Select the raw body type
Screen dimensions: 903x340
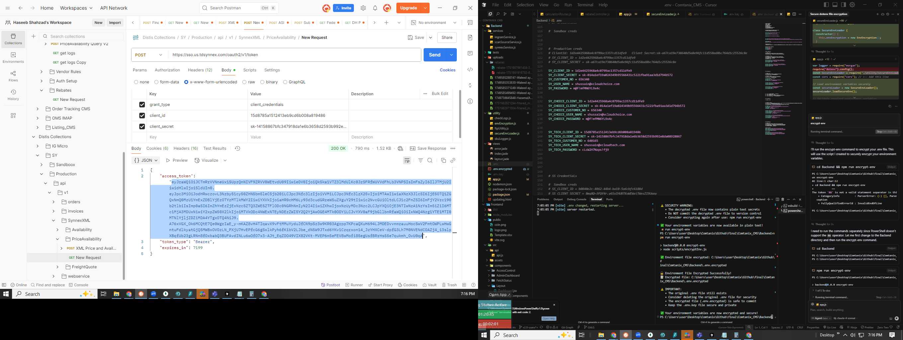pos(244,82)
